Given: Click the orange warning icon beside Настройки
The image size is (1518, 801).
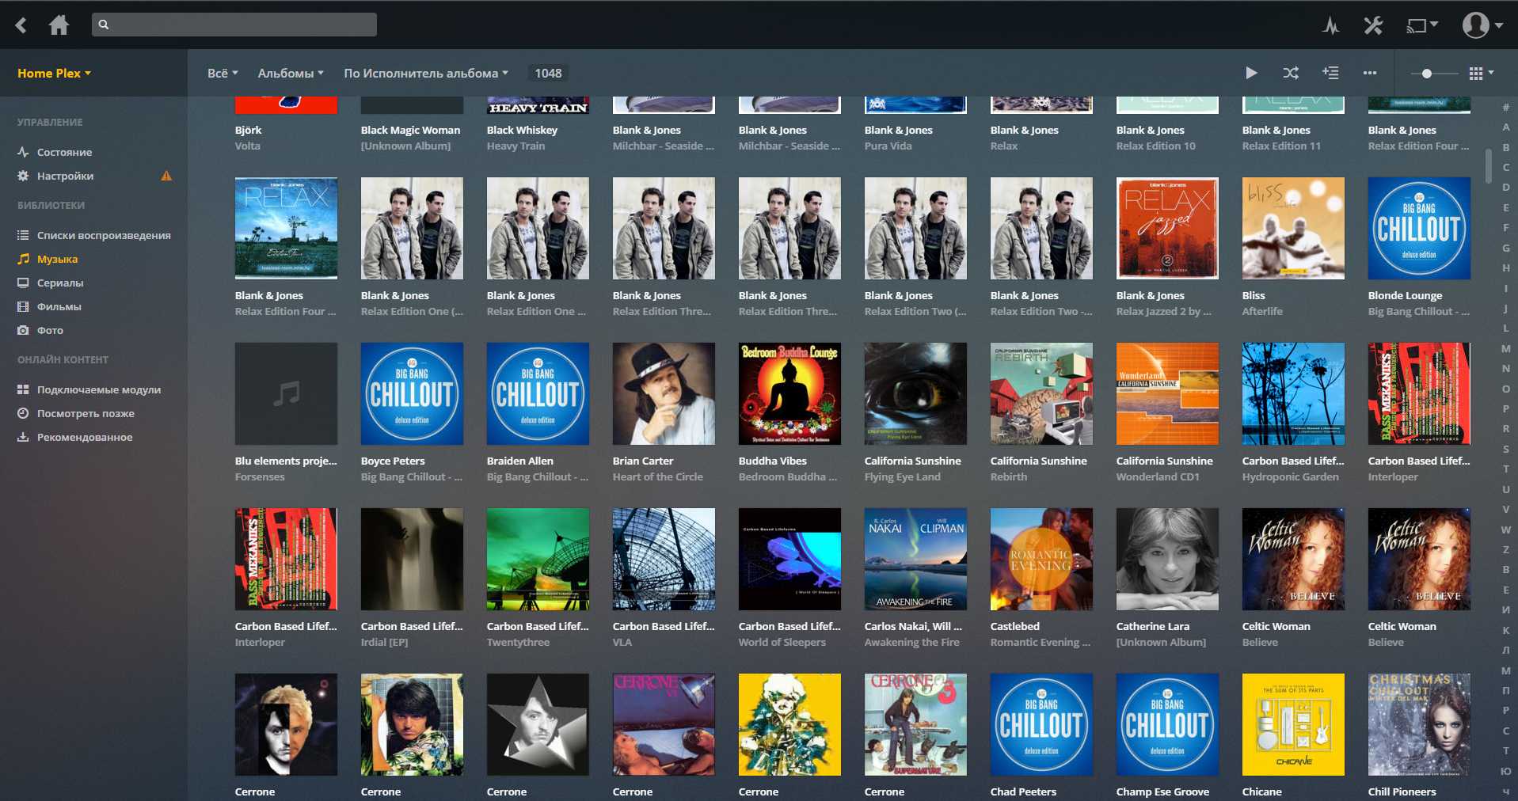Looking at the screenshot, I should (166, 176).
